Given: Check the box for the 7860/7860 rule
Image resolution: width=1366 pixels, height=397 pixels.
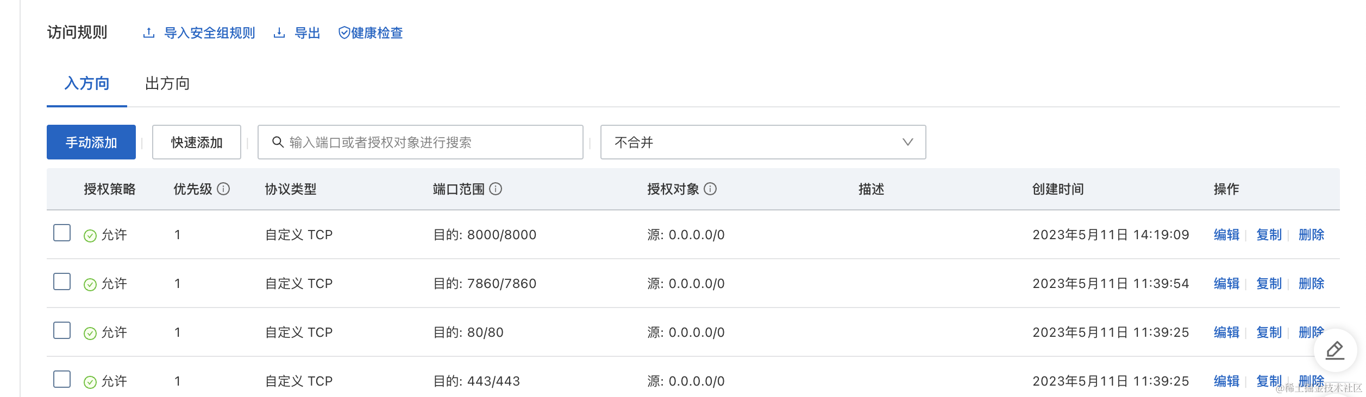Looking at the screenshot, I should coord(62,281).
